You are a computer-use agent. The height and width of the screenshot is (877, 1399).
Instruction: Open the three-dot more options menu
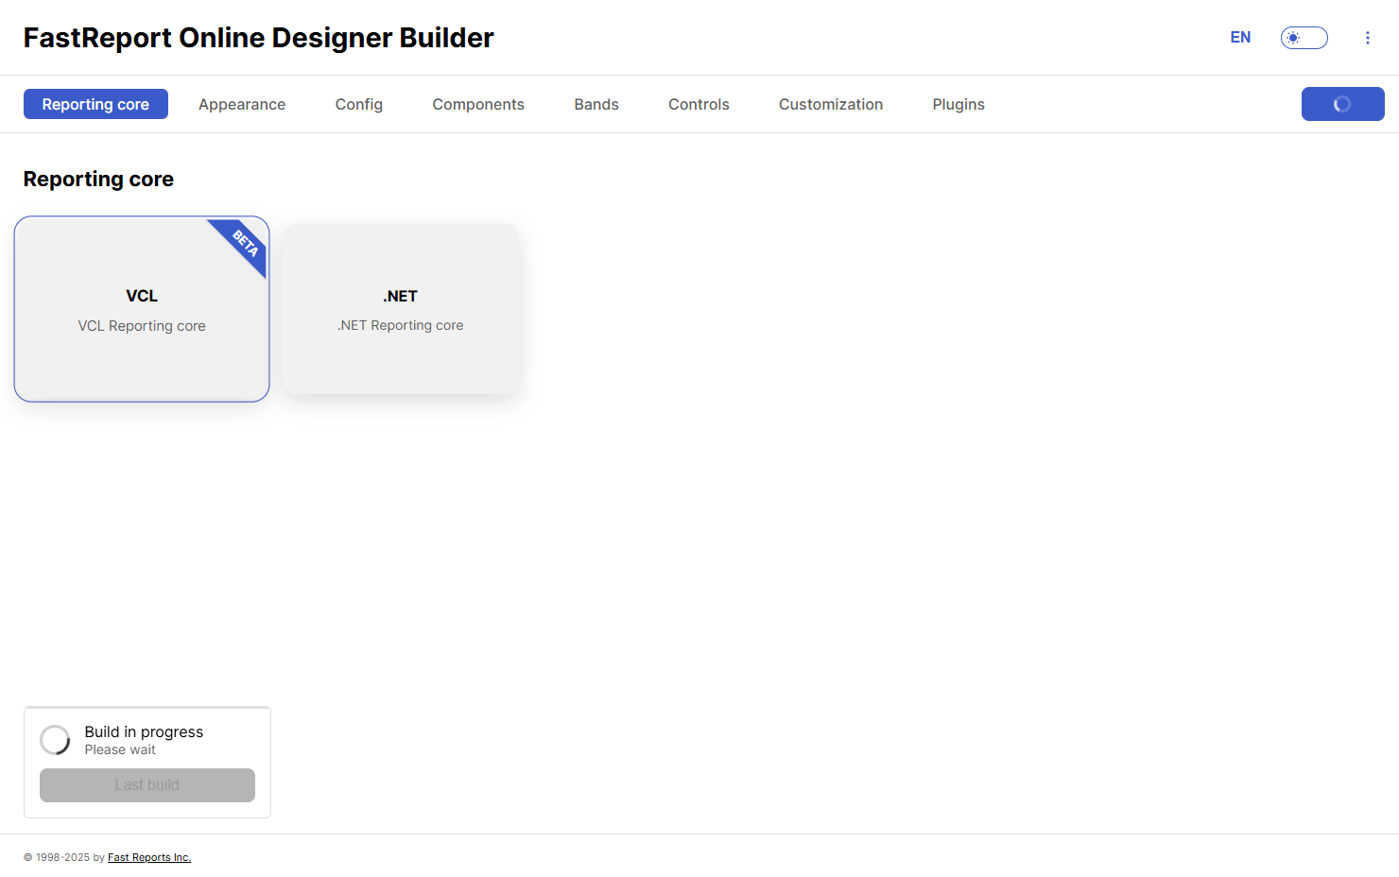1367,38
